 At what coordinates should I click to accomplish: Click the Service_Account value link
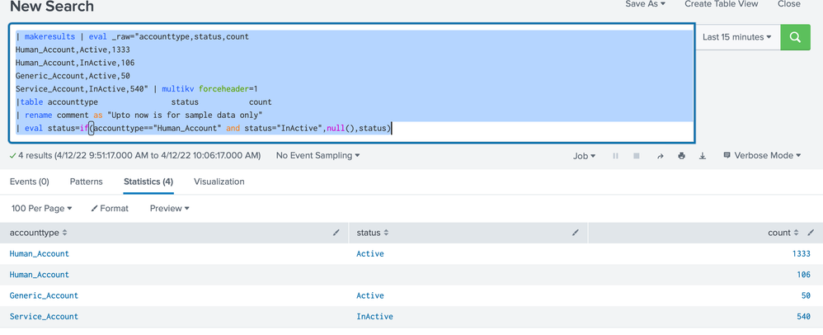(44, 317)
